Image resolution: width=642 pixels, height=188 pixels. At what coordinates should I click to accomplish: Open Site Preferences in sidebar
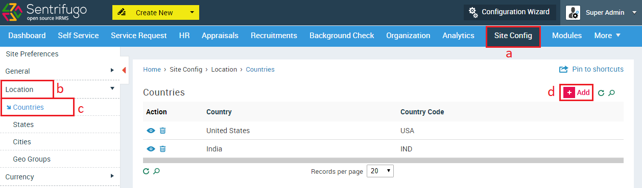pyautogui.click(x=32, y=54)
